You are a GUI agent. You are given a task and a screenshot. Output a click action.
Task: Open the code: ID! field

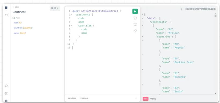tap(18, 23)
